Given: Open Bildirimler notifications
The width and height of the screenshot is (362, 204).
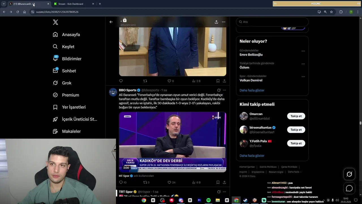Looking at the screenshot, I should (x=67, y=59).
